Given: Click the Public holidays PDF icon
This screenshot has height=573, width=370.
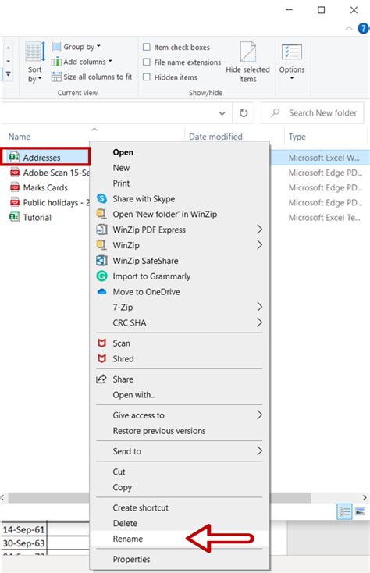Looking at the screenshot, I should 15,202.
